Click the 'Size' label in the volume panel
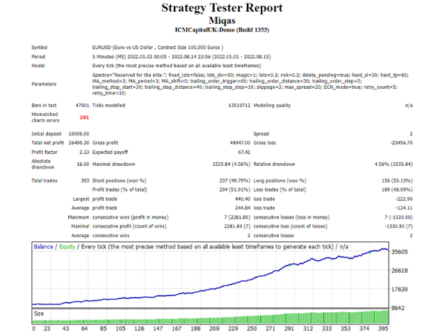This screenshot has height=333, width=445. pos(39,314)
